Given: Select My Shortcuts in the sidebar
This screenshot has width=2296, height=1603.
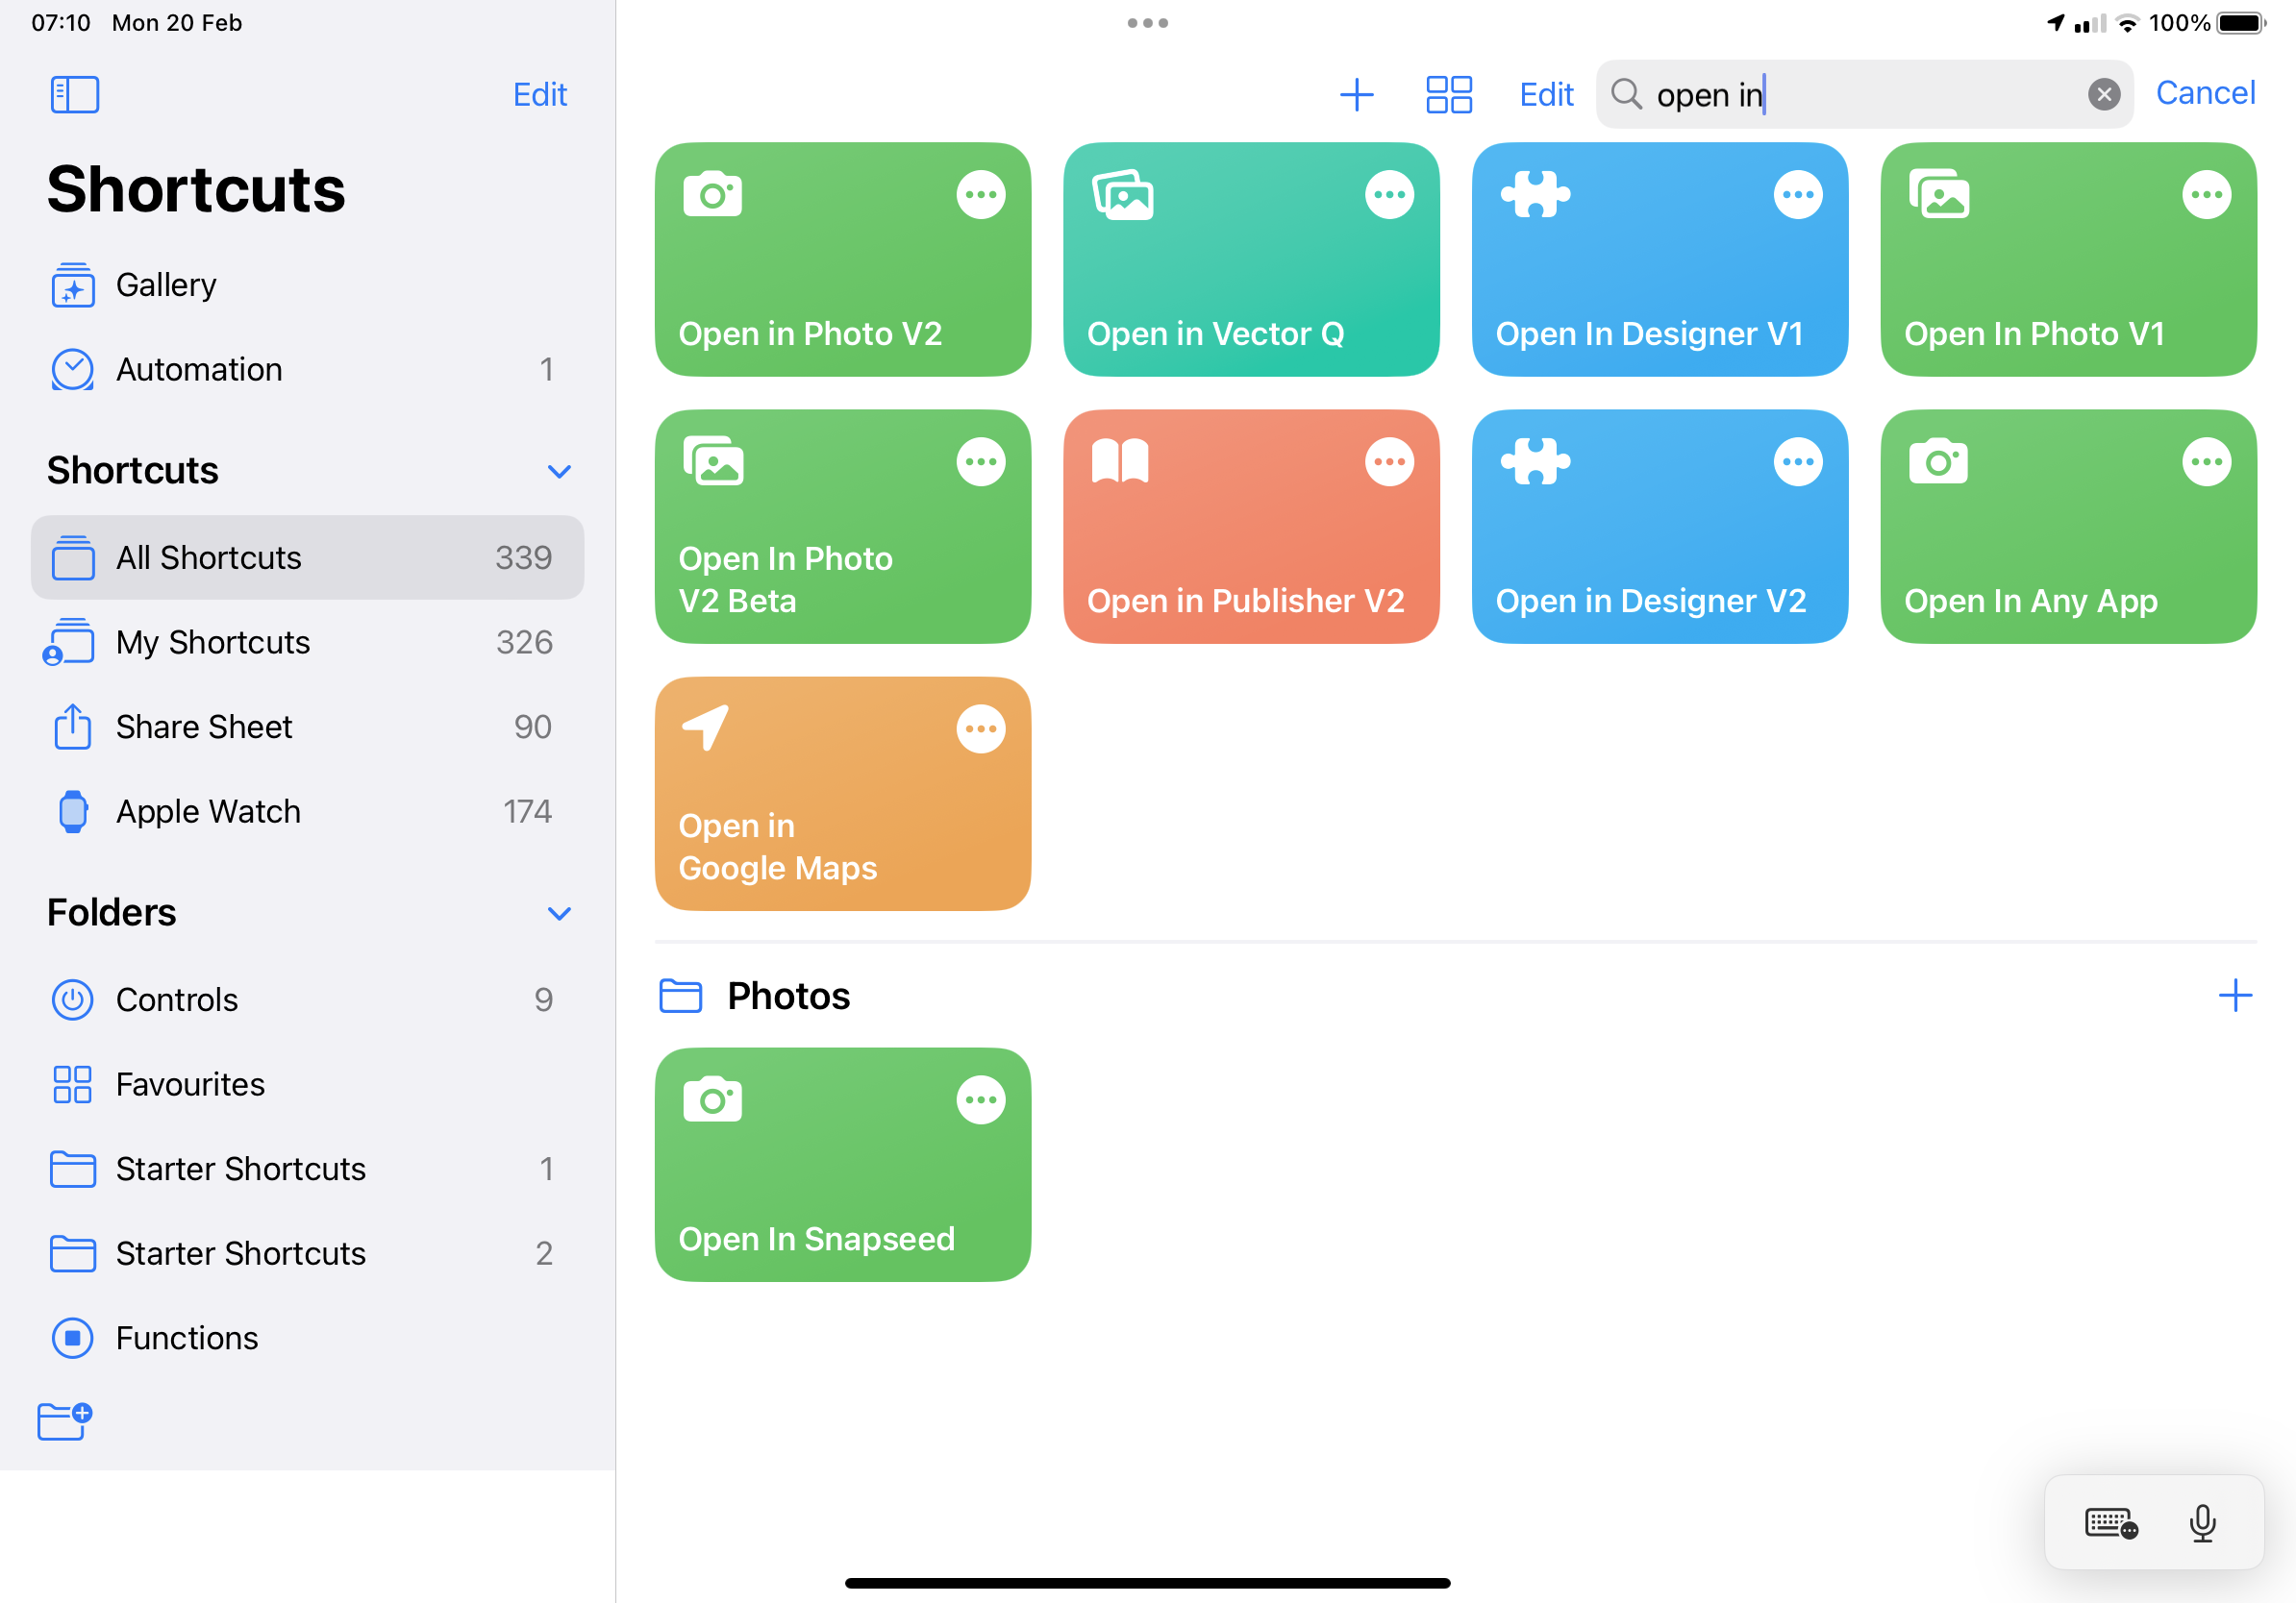Looking at the screenshot, I should pyautogui.click(x=307, y=643).
